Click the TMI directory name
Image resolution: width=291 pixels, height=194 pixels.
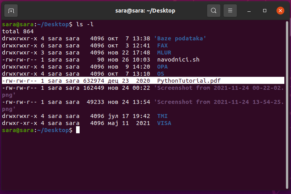pyautogui.click(x=162, y=116)
